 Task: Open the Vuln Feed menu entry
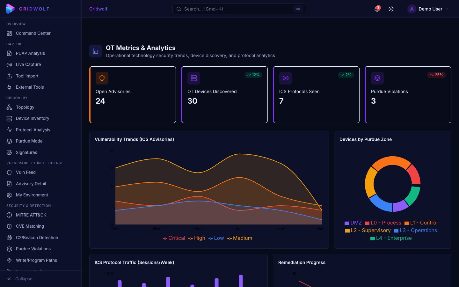(x=25, y=172)
